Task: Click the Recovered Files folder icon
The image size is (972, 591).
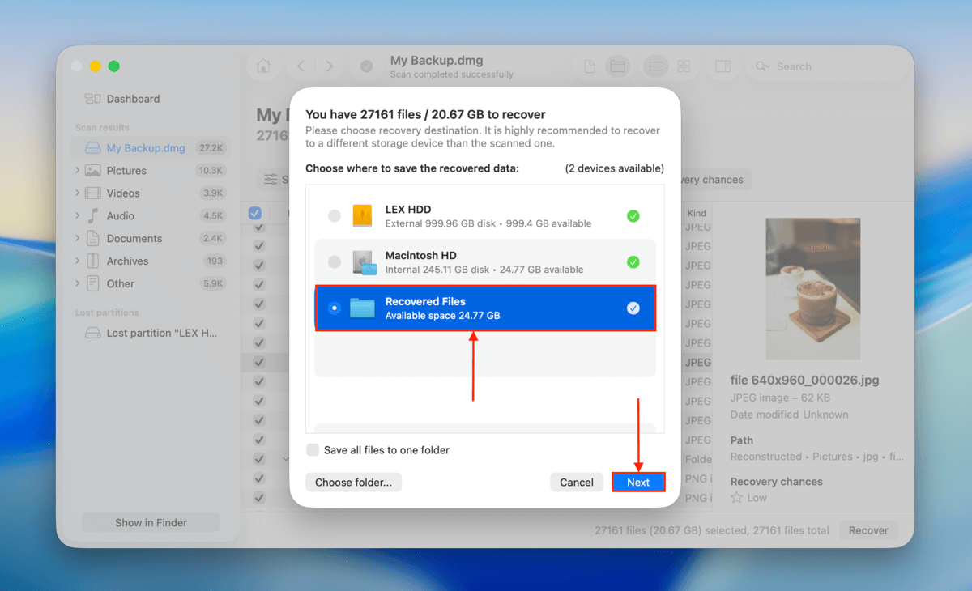Action: pos(362,308)
